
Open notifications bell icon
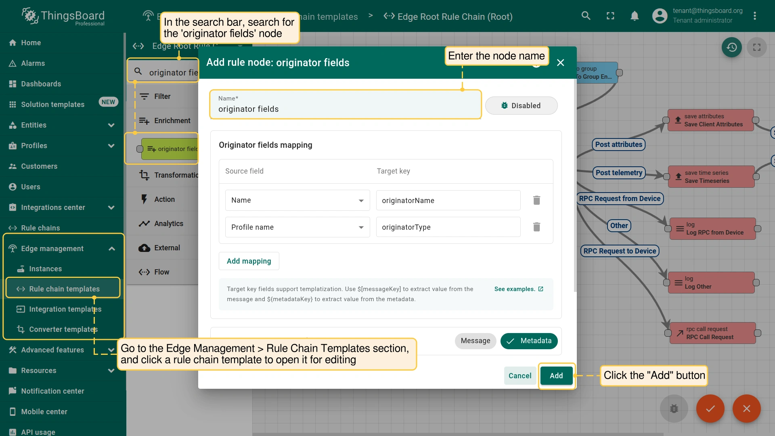click(635, 16)
